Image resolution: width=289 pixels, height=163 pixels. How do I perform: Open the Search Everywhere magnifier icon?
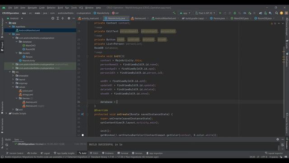[x=276, y=13]
